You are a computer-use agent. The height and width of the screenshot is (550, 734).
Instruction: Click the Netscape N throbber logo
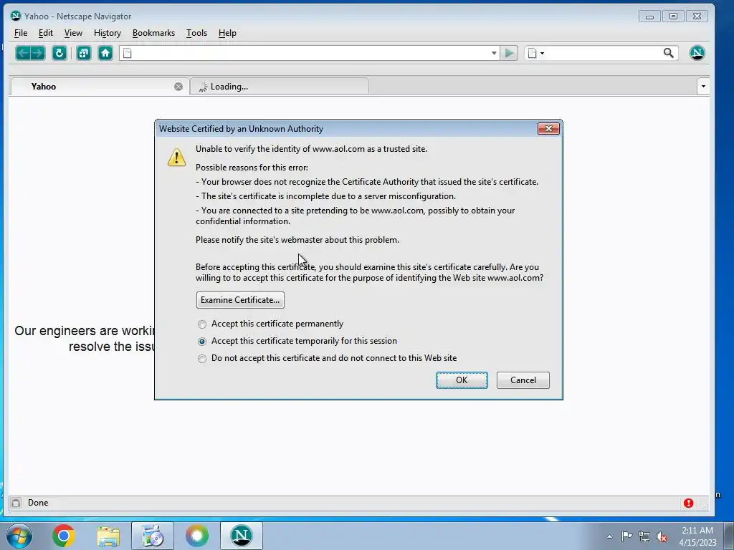click(697, 53)
